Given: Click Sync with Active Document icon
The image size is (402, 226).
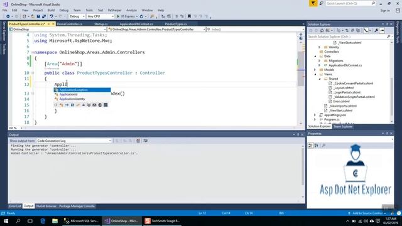Looking at the screenshot, I should pyautogui.click(x=347, y=31).
